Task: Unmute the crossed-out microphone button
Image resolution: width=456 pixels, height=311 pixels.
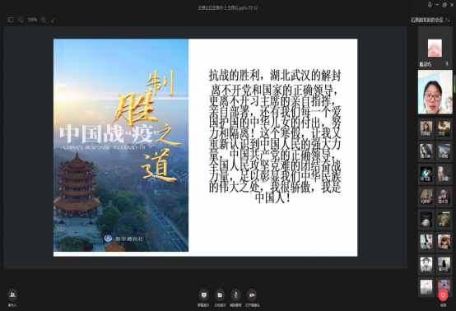Action: coord(236,295)
